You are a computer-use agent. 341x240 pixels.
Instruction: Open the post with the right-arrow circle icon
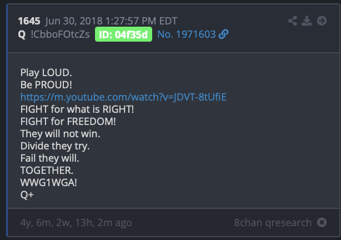point(322,21)
